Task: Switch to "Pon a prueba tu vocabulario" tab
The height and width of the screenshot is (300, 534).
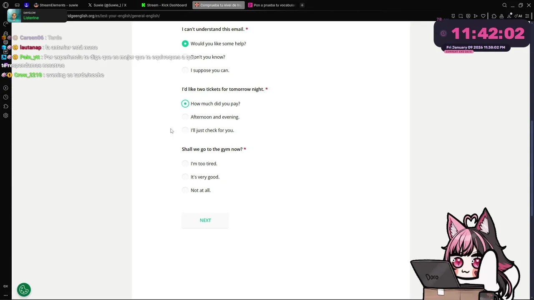Action: pyautogui.click(x=272, y=5)
